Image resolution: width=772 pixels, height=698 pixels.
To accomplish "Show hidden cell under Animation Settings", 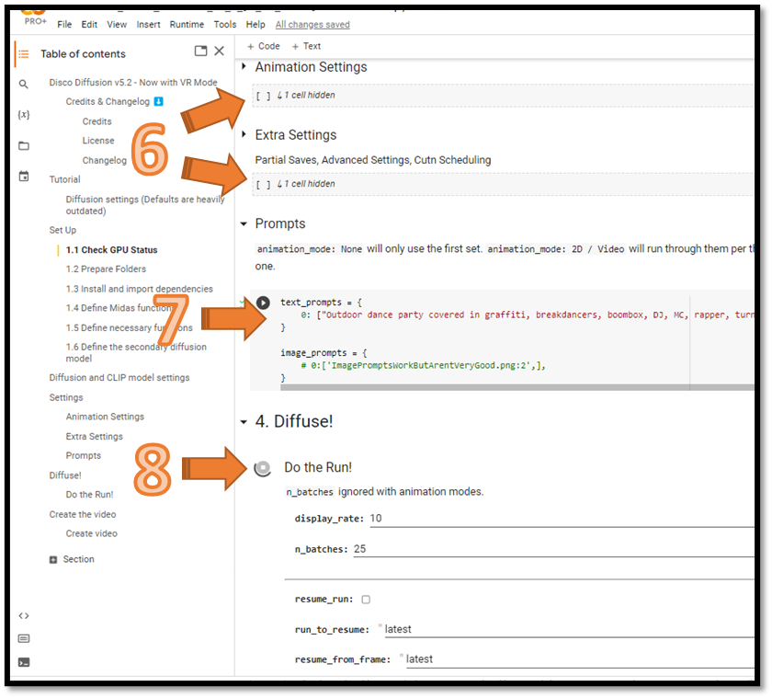I will (x=305, y=95).
